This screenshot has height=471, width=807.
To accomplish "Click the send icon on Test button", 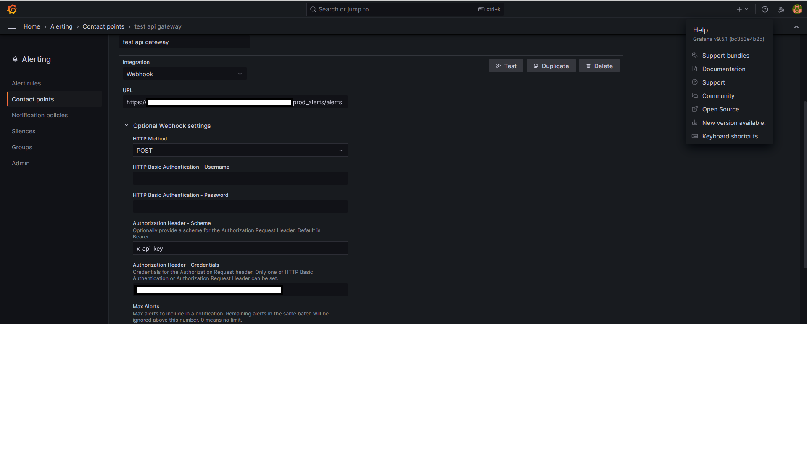I will (x=498, y=66).
